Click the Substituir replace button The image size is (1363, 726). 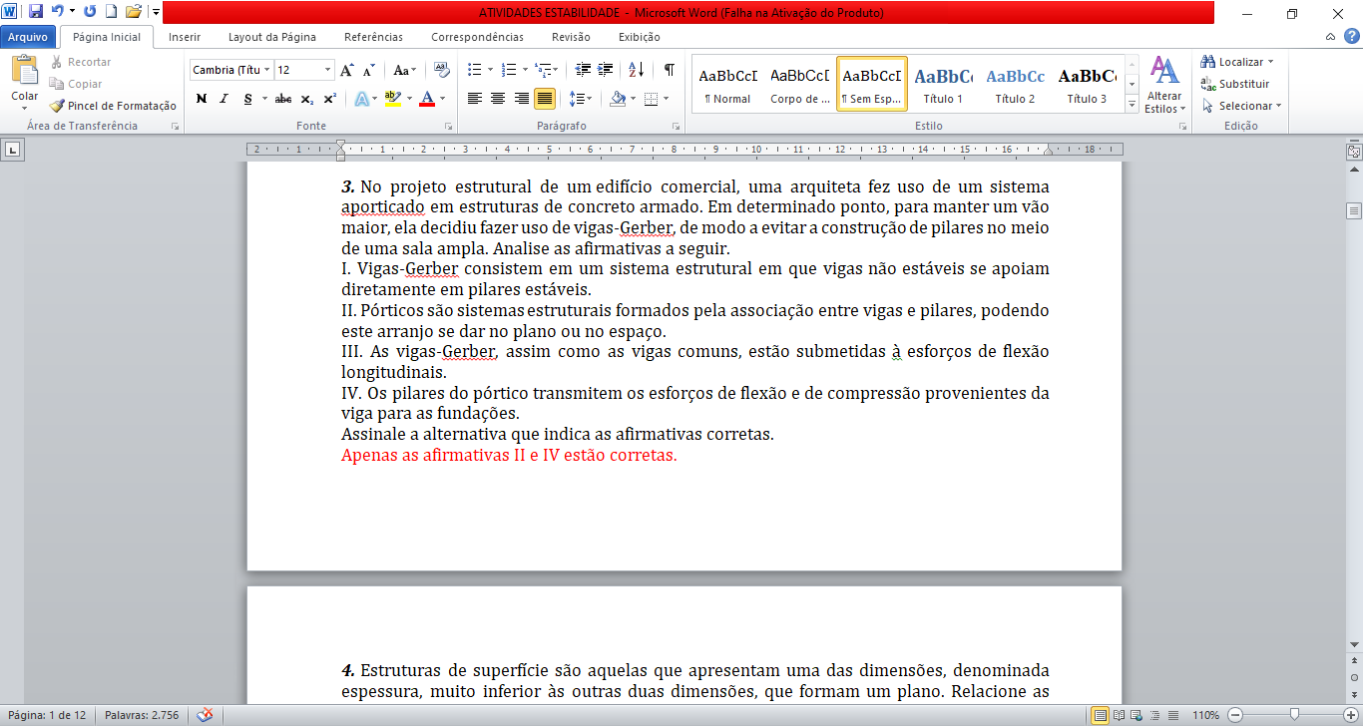click(x=1235, y=84)
